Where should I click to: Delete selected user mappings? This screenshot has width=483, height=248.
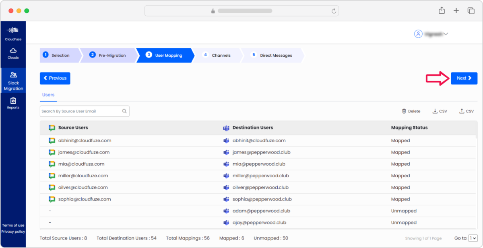pos(411,111)
